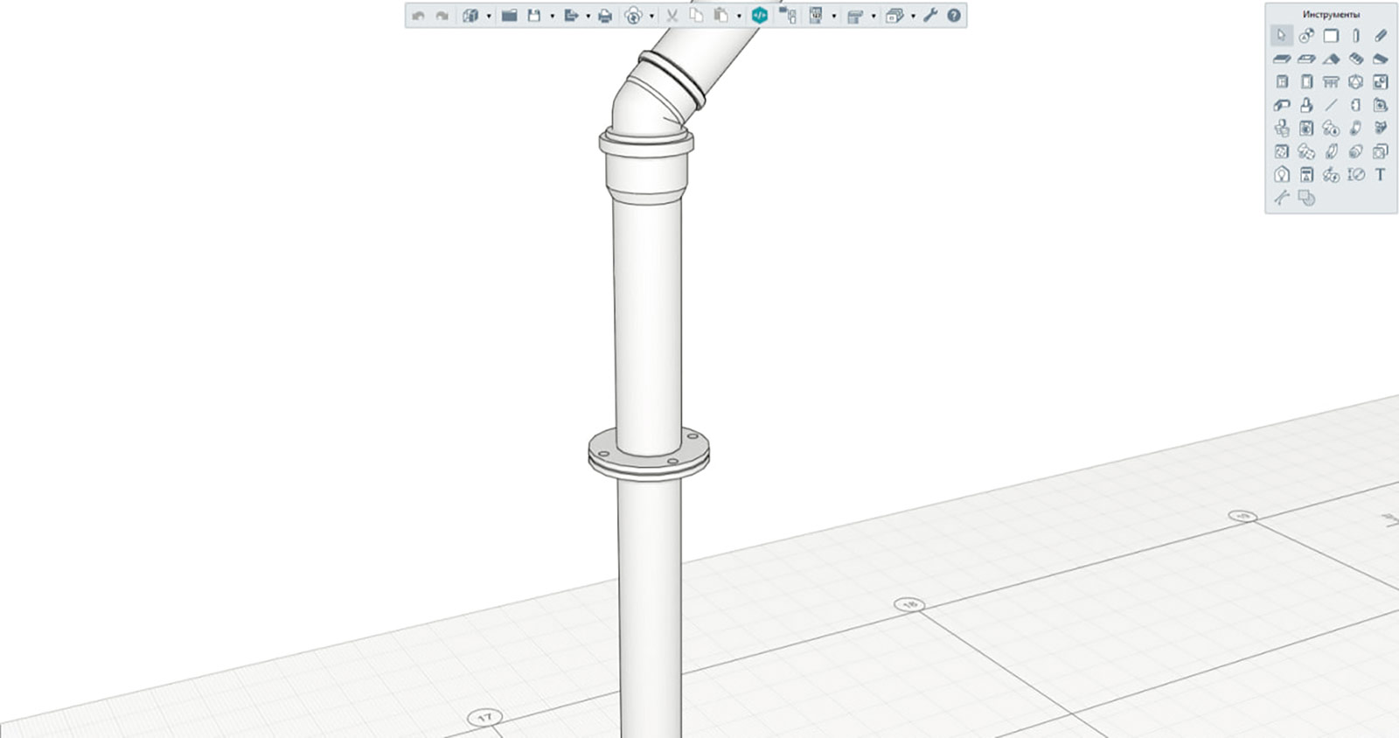1399x738 pixels.
Task: Select the washing machine equipment tool
Action: pyautogui.click(x=1306, y=129)
